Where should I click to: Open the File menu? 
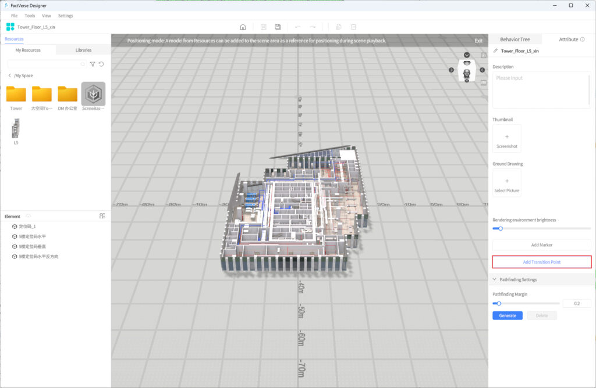click(x=14, y=16)
